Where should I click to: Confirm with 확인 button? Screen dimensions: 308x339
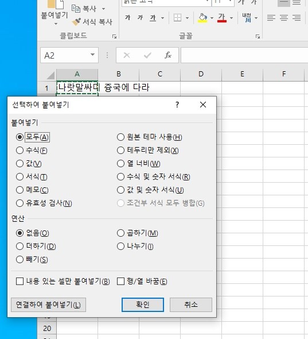click(x=143, y=305)
